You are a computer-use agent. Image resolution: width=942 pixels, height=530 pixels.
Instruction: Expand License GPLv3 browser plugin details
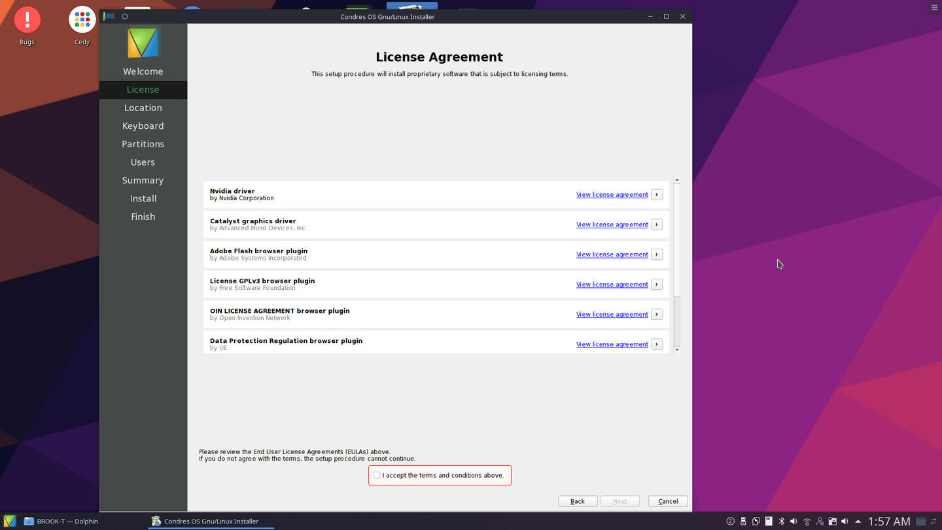tap(657, 285)
